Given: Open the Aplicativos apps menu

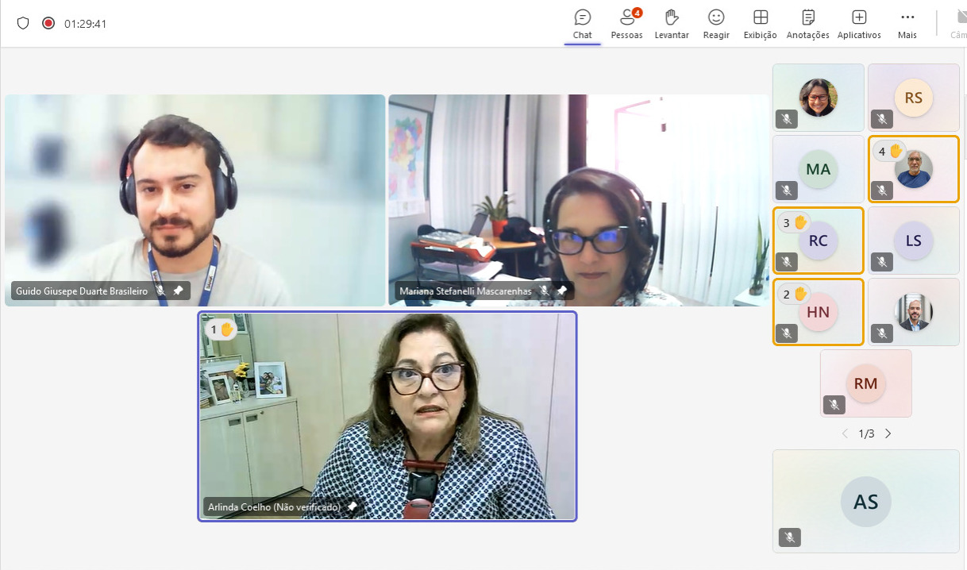Looking at the screenshot, I should (859, 23).
